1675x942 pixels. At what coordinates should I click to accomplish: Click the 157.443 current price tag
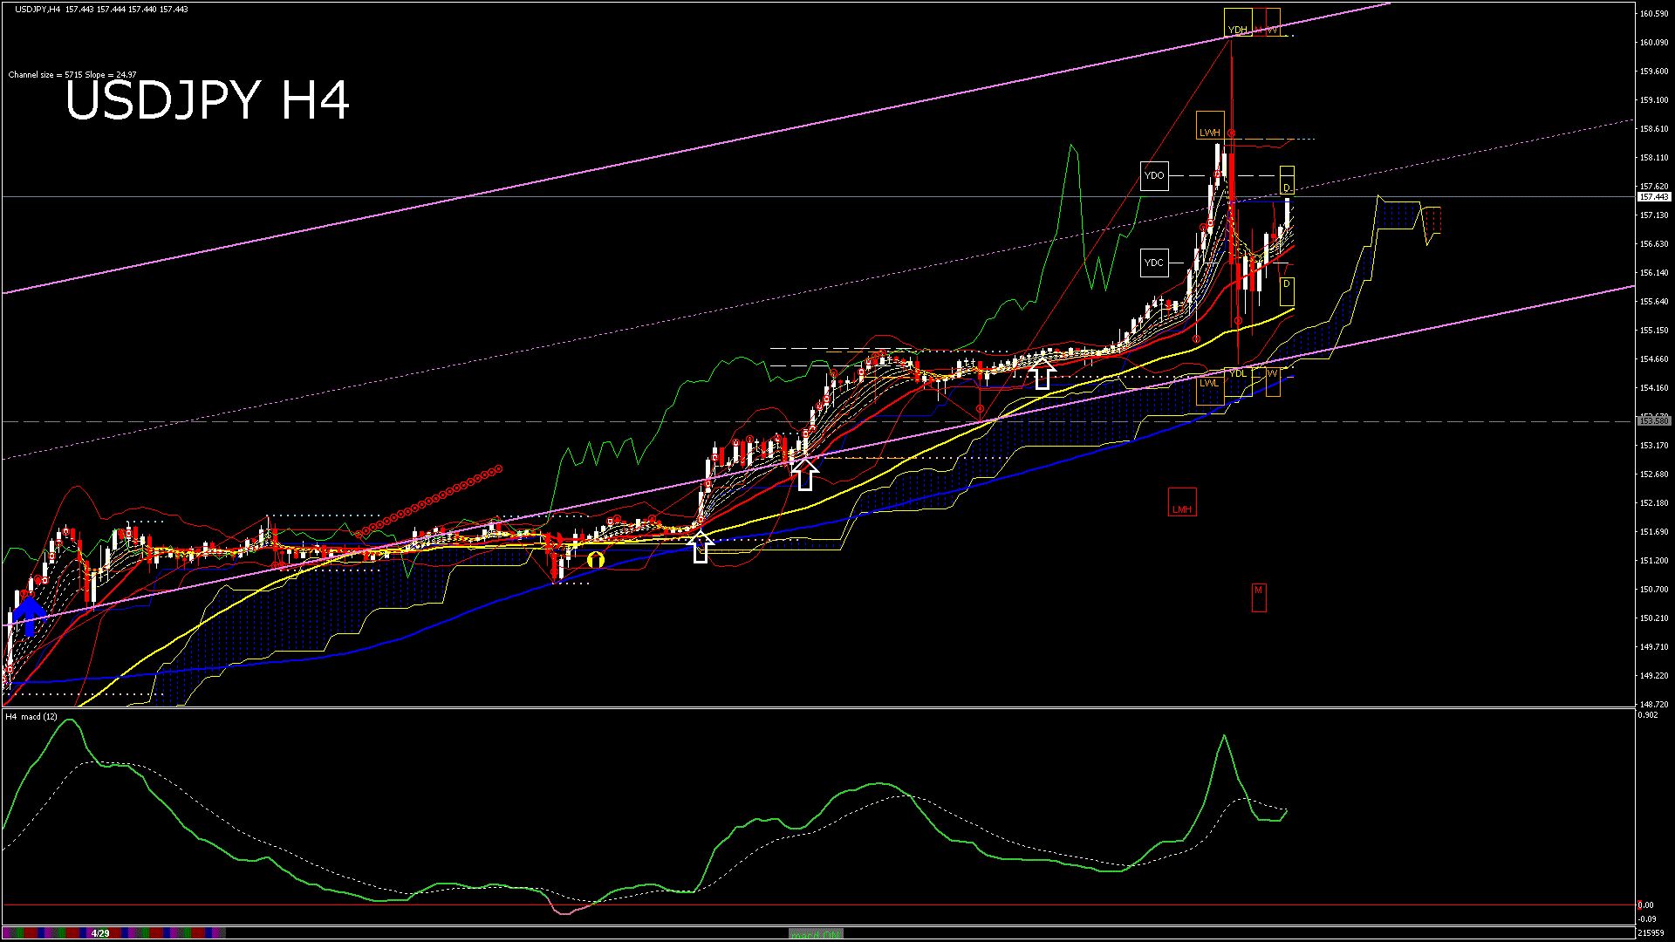click(1655, 197)
